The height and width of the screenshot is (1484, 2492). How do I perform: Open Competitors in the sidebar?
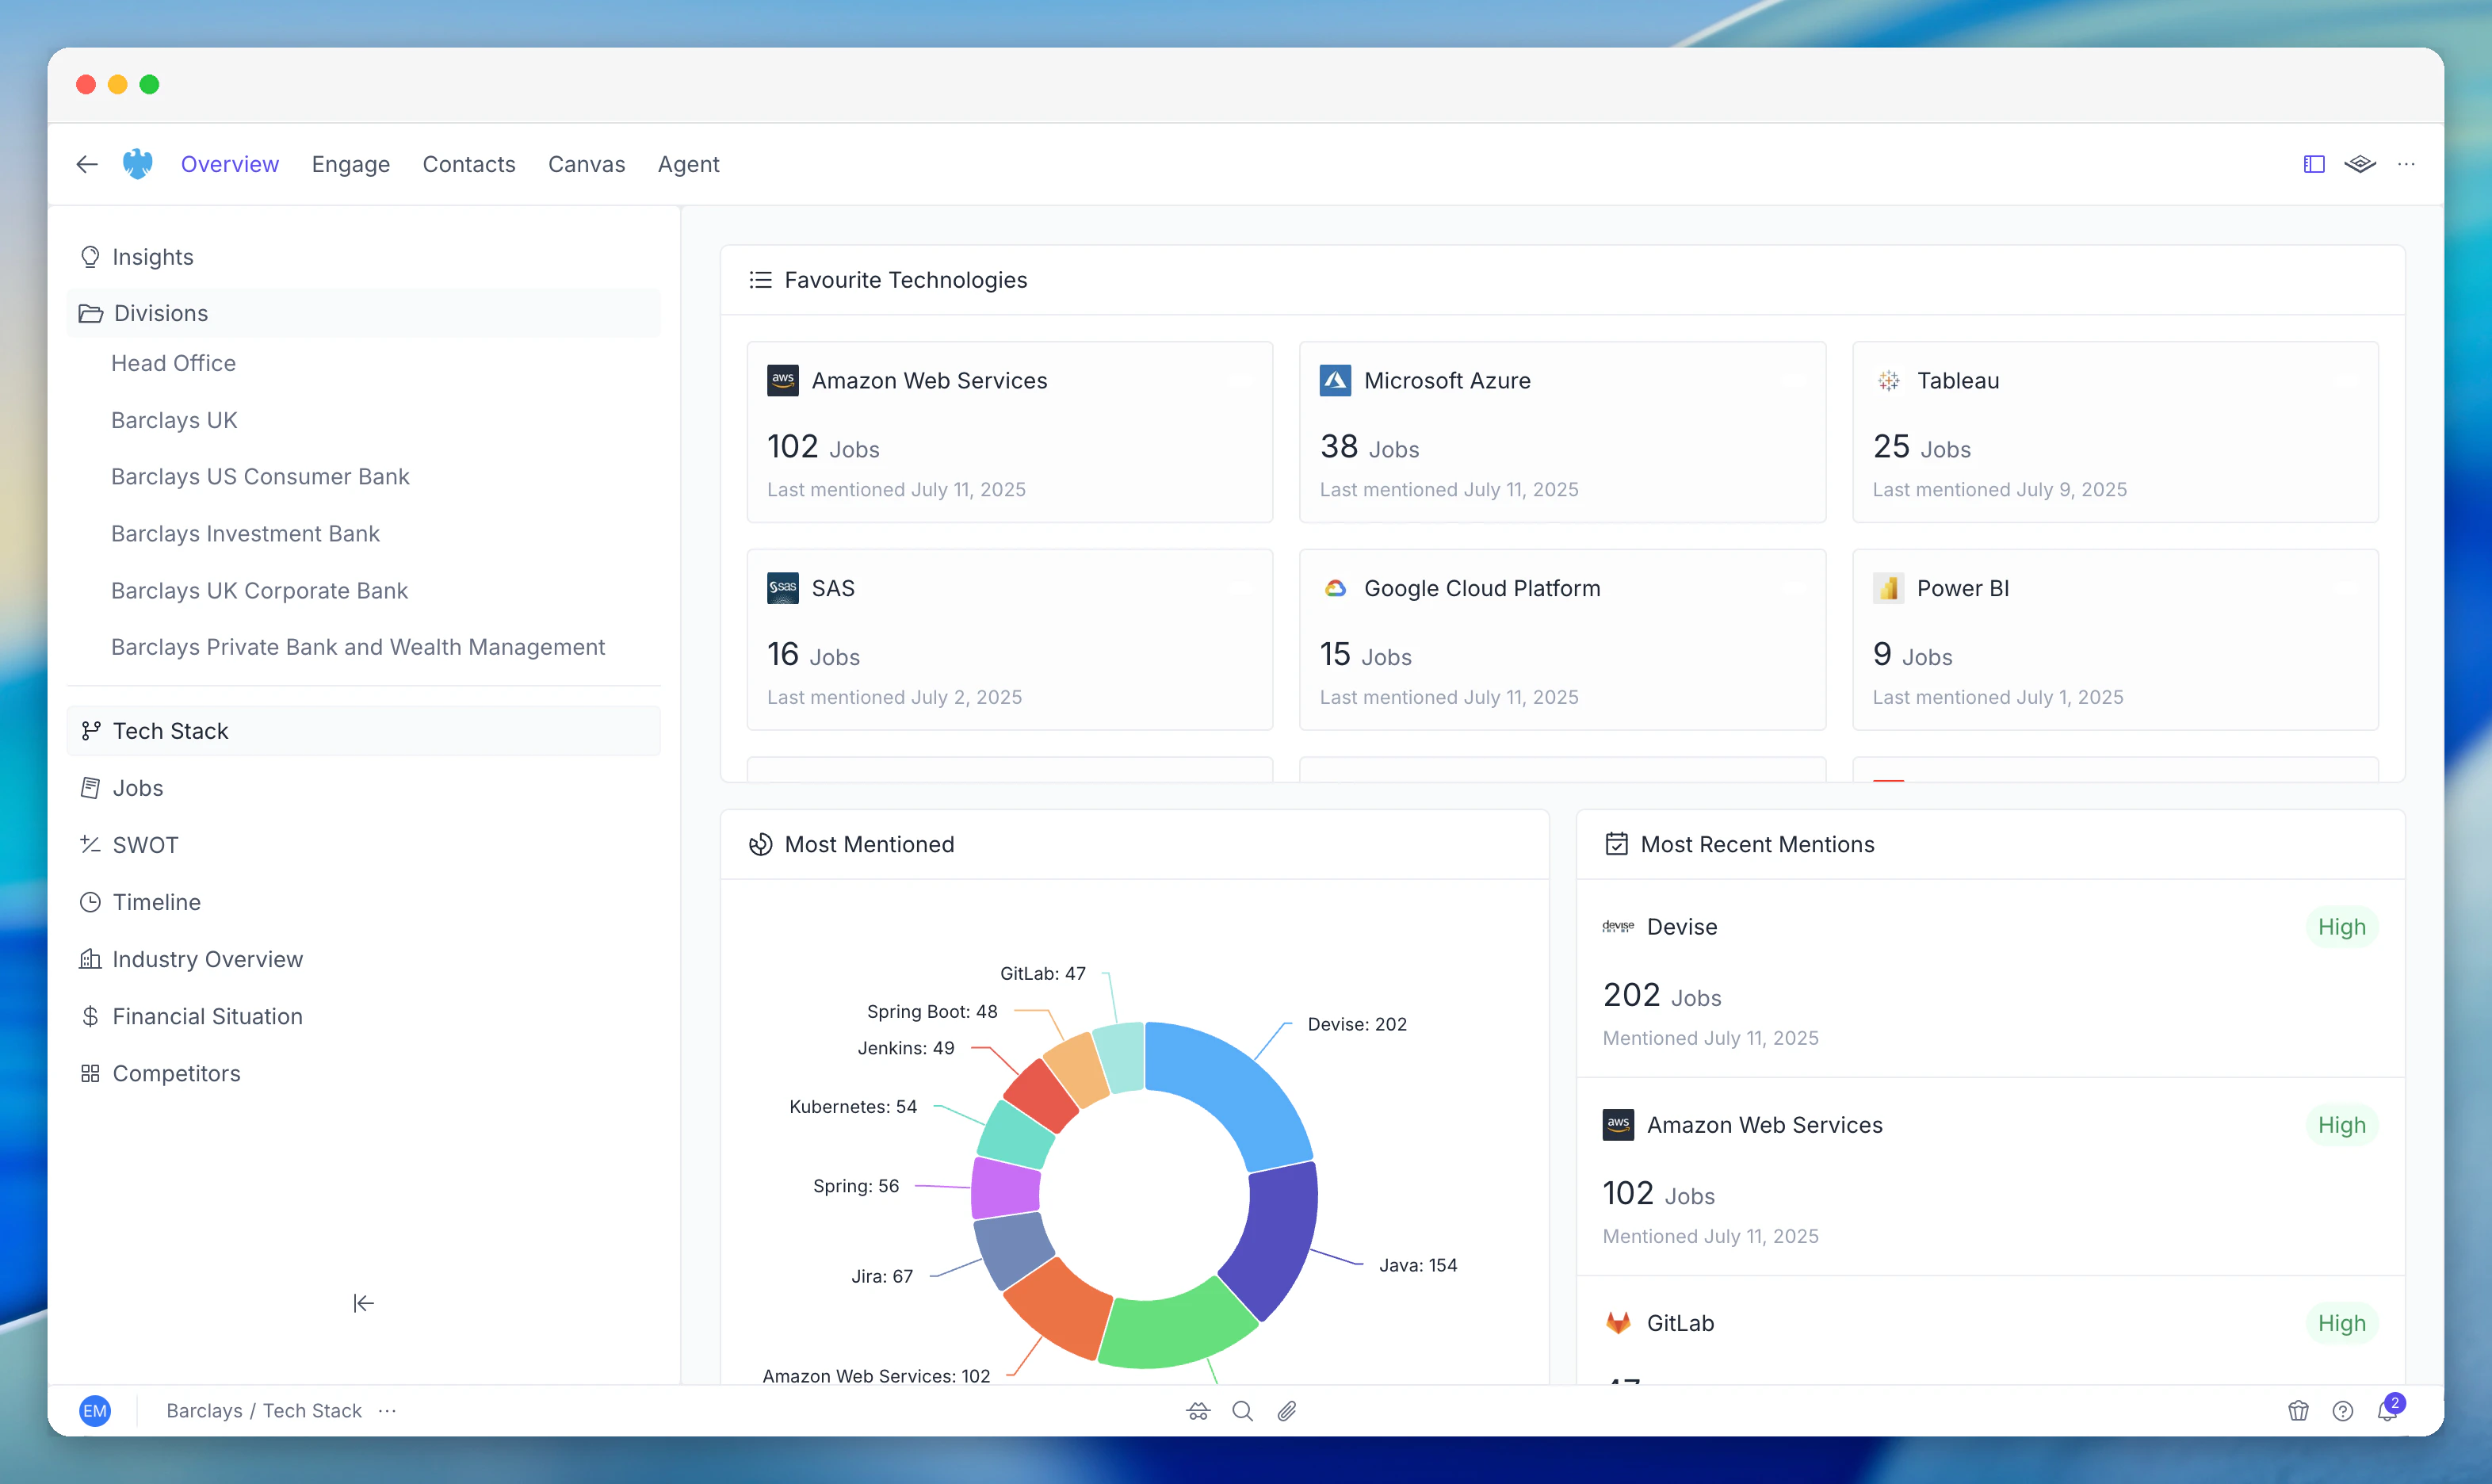click(364, 1073)
